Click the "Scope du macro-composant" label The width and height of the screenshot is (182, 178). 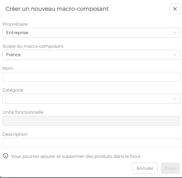33,46
